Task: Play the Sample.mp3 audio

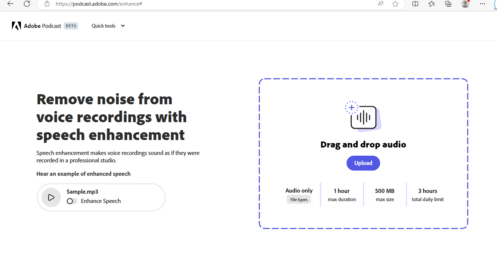Action: (x=51, y=197)
